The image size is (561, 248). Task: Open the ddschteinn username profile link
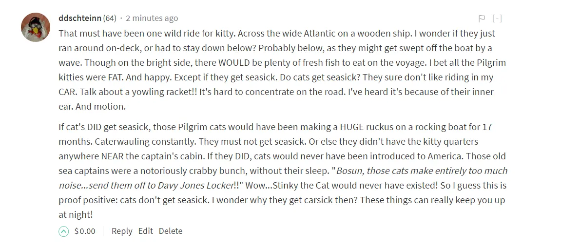pos(80,18)
